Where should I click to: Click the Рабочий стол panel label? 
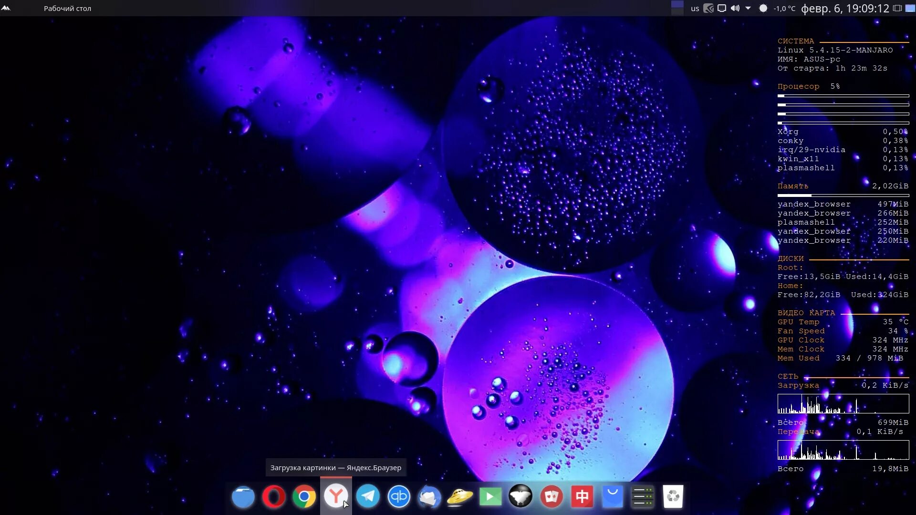(x=67, y=9)
